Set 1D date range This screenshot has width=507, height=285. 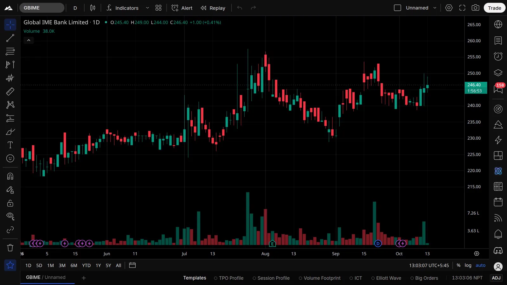pos(28,265)
